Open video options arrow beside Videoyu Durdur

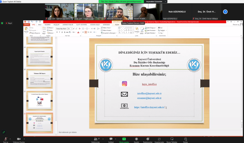(24, 139)
